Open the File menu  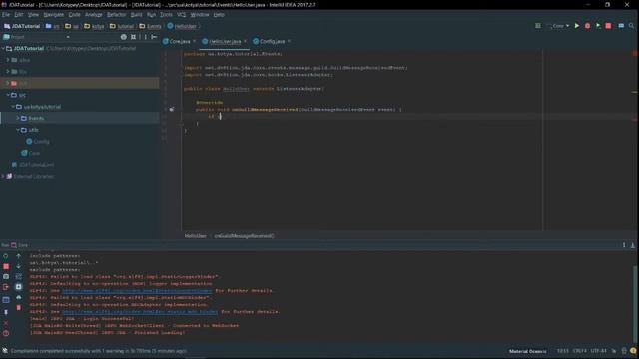pos(6,14)
